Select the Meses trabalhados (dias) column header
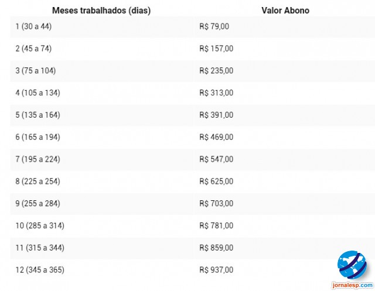 101,11
